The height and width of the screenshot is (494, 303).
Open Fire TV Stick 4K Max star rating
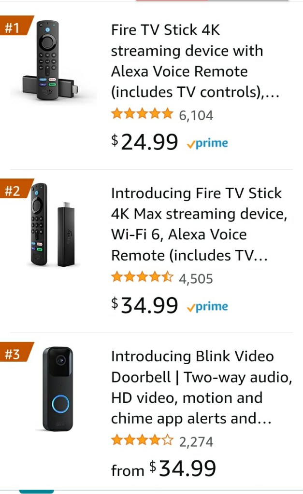[142, 277]
